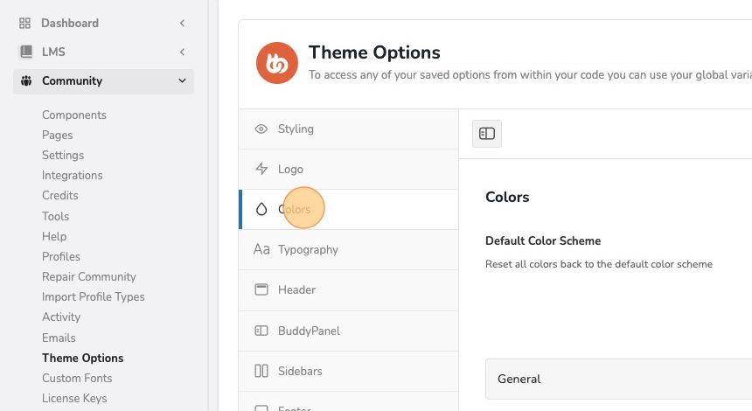Expand the Dashboard menu chevron

tap(182, 23)
